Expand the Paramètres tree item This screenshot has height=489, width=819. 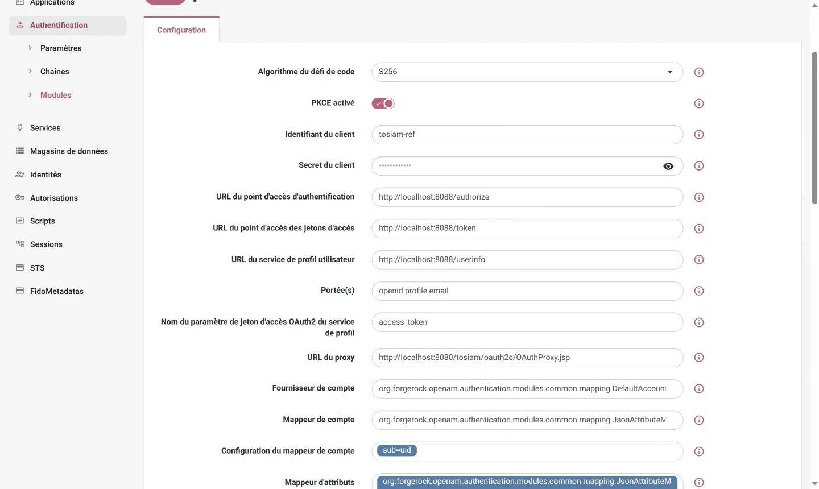(30, 48)
